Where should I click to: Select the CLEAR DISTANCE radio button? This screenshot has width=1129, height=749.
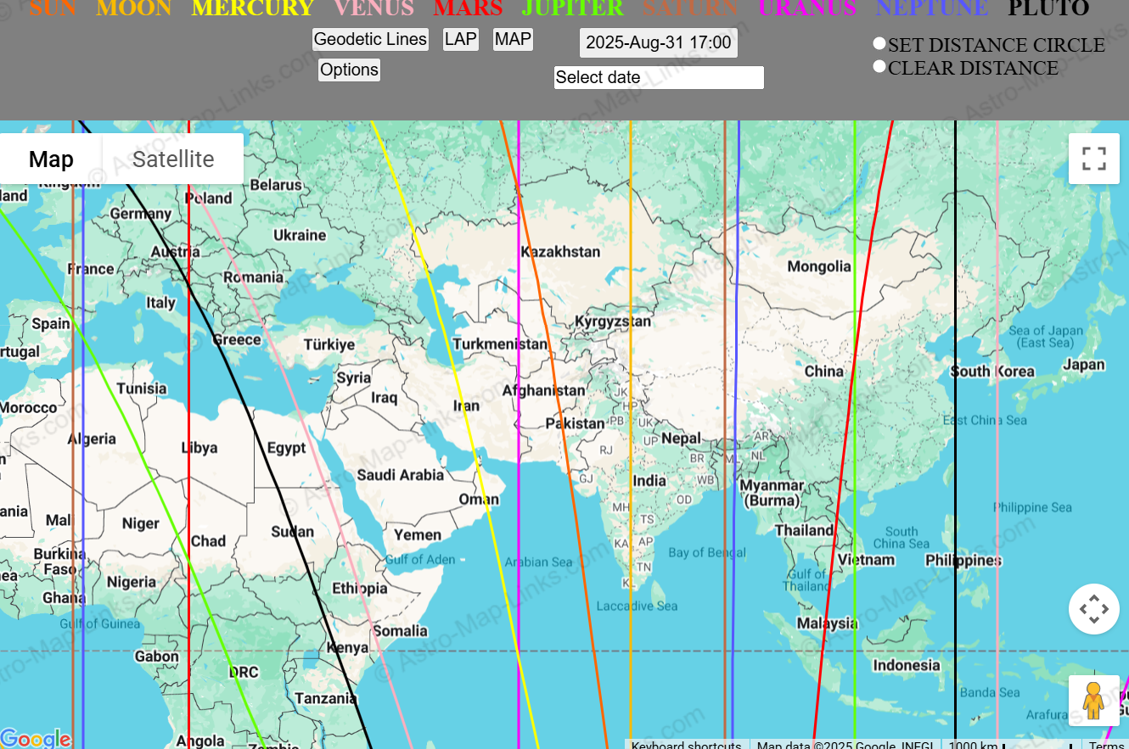click(x=879, y=67)
